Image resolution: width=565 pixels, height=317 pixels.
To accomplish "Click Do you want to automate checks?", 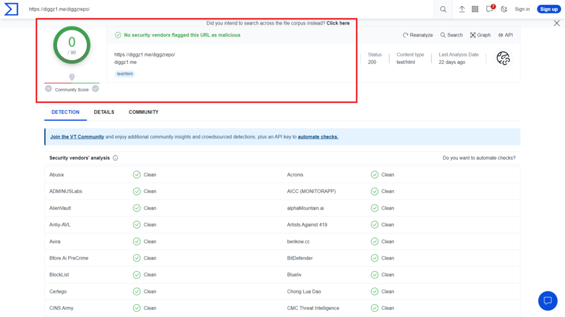I will tap(479, 158).
